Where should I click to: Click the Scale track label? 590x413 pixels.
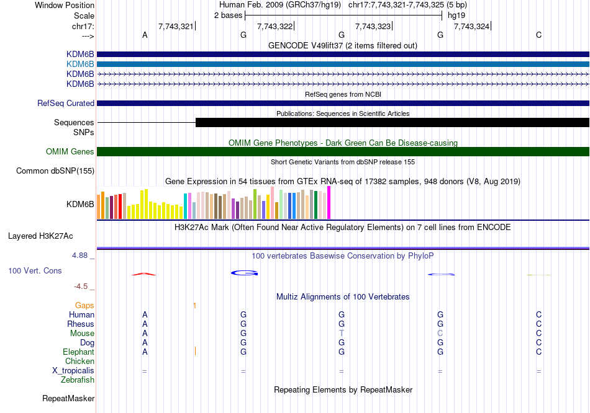click(x=84, y=16)
